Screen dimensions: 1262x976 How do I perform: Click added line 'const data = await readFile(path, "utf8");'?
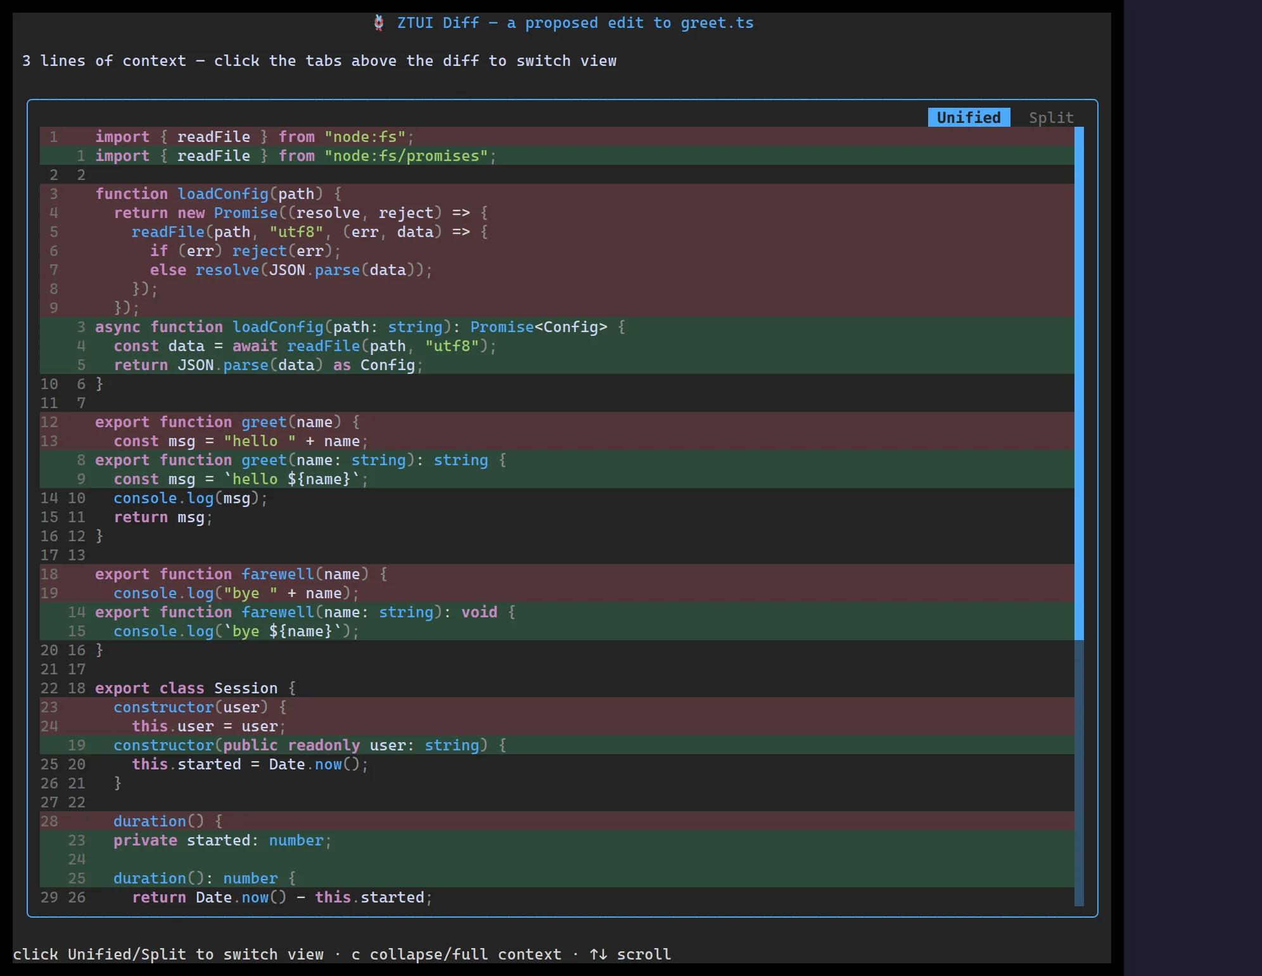pyautogui.click(x=557, y=345)
